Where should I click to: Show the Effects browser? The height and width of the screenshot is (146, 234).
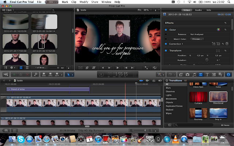pos(181,74)
